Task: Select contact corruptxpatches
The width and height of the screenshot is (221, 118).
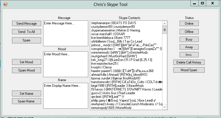Action: 126,49
